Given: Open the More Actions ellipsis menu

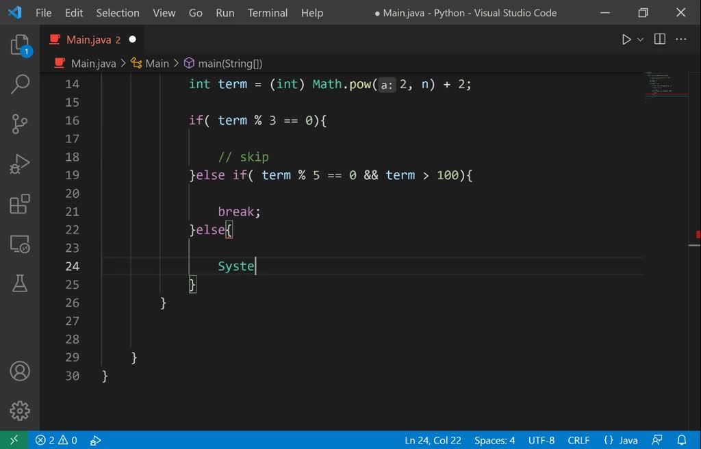Looking at the screenshot, I should coord(681,40).
